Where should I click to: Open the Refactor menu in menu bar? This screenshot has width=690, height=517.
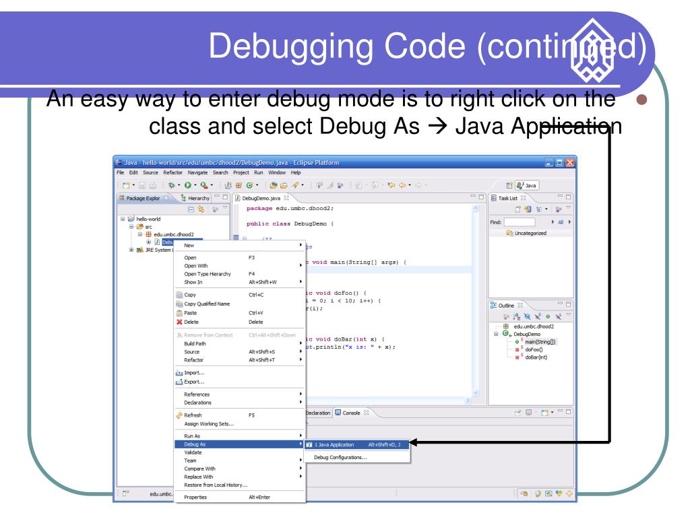point(172,173)
